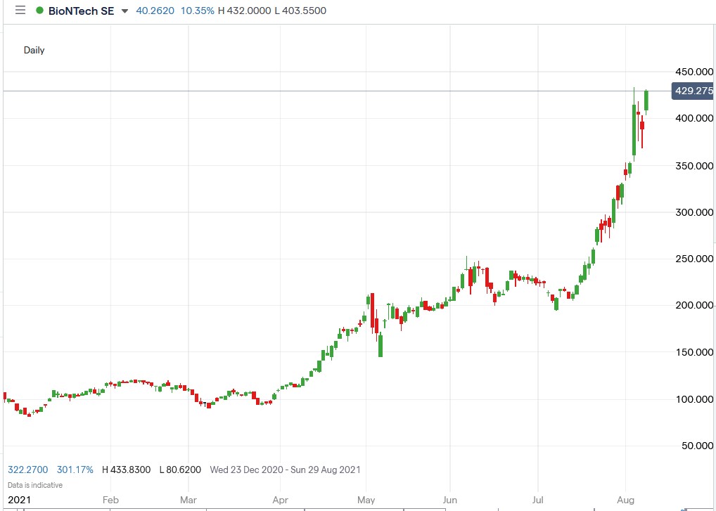The width and height of the screenshot is (716, 511).
Task: Click the 50.000 price axis label
Action: (x=697, y=446)
